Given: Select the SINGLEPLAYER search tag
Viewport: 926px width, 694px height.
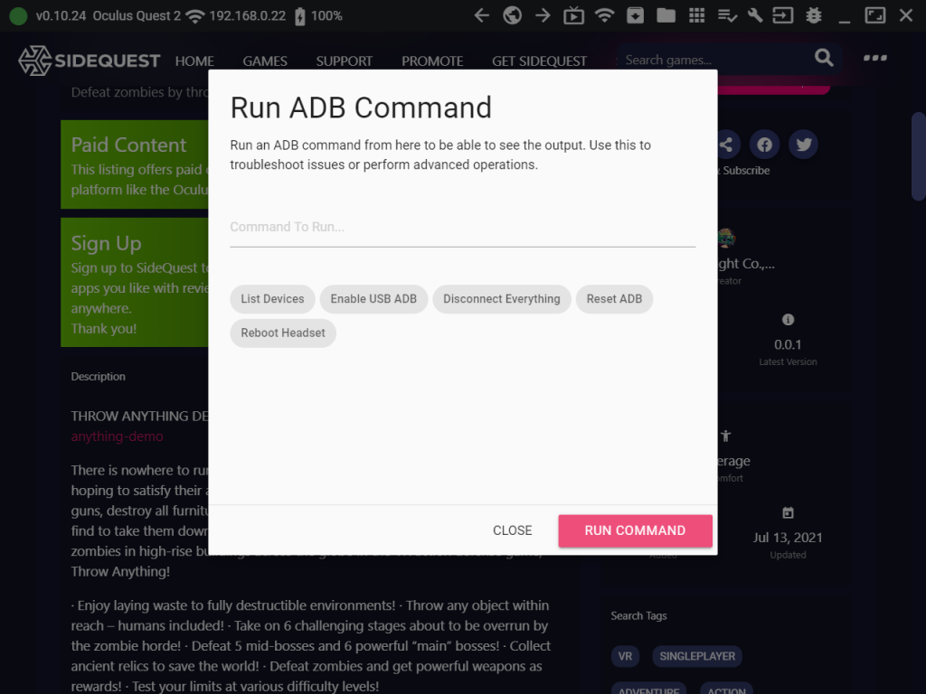Looking at the screenshot, I should [x=697, y=656].
